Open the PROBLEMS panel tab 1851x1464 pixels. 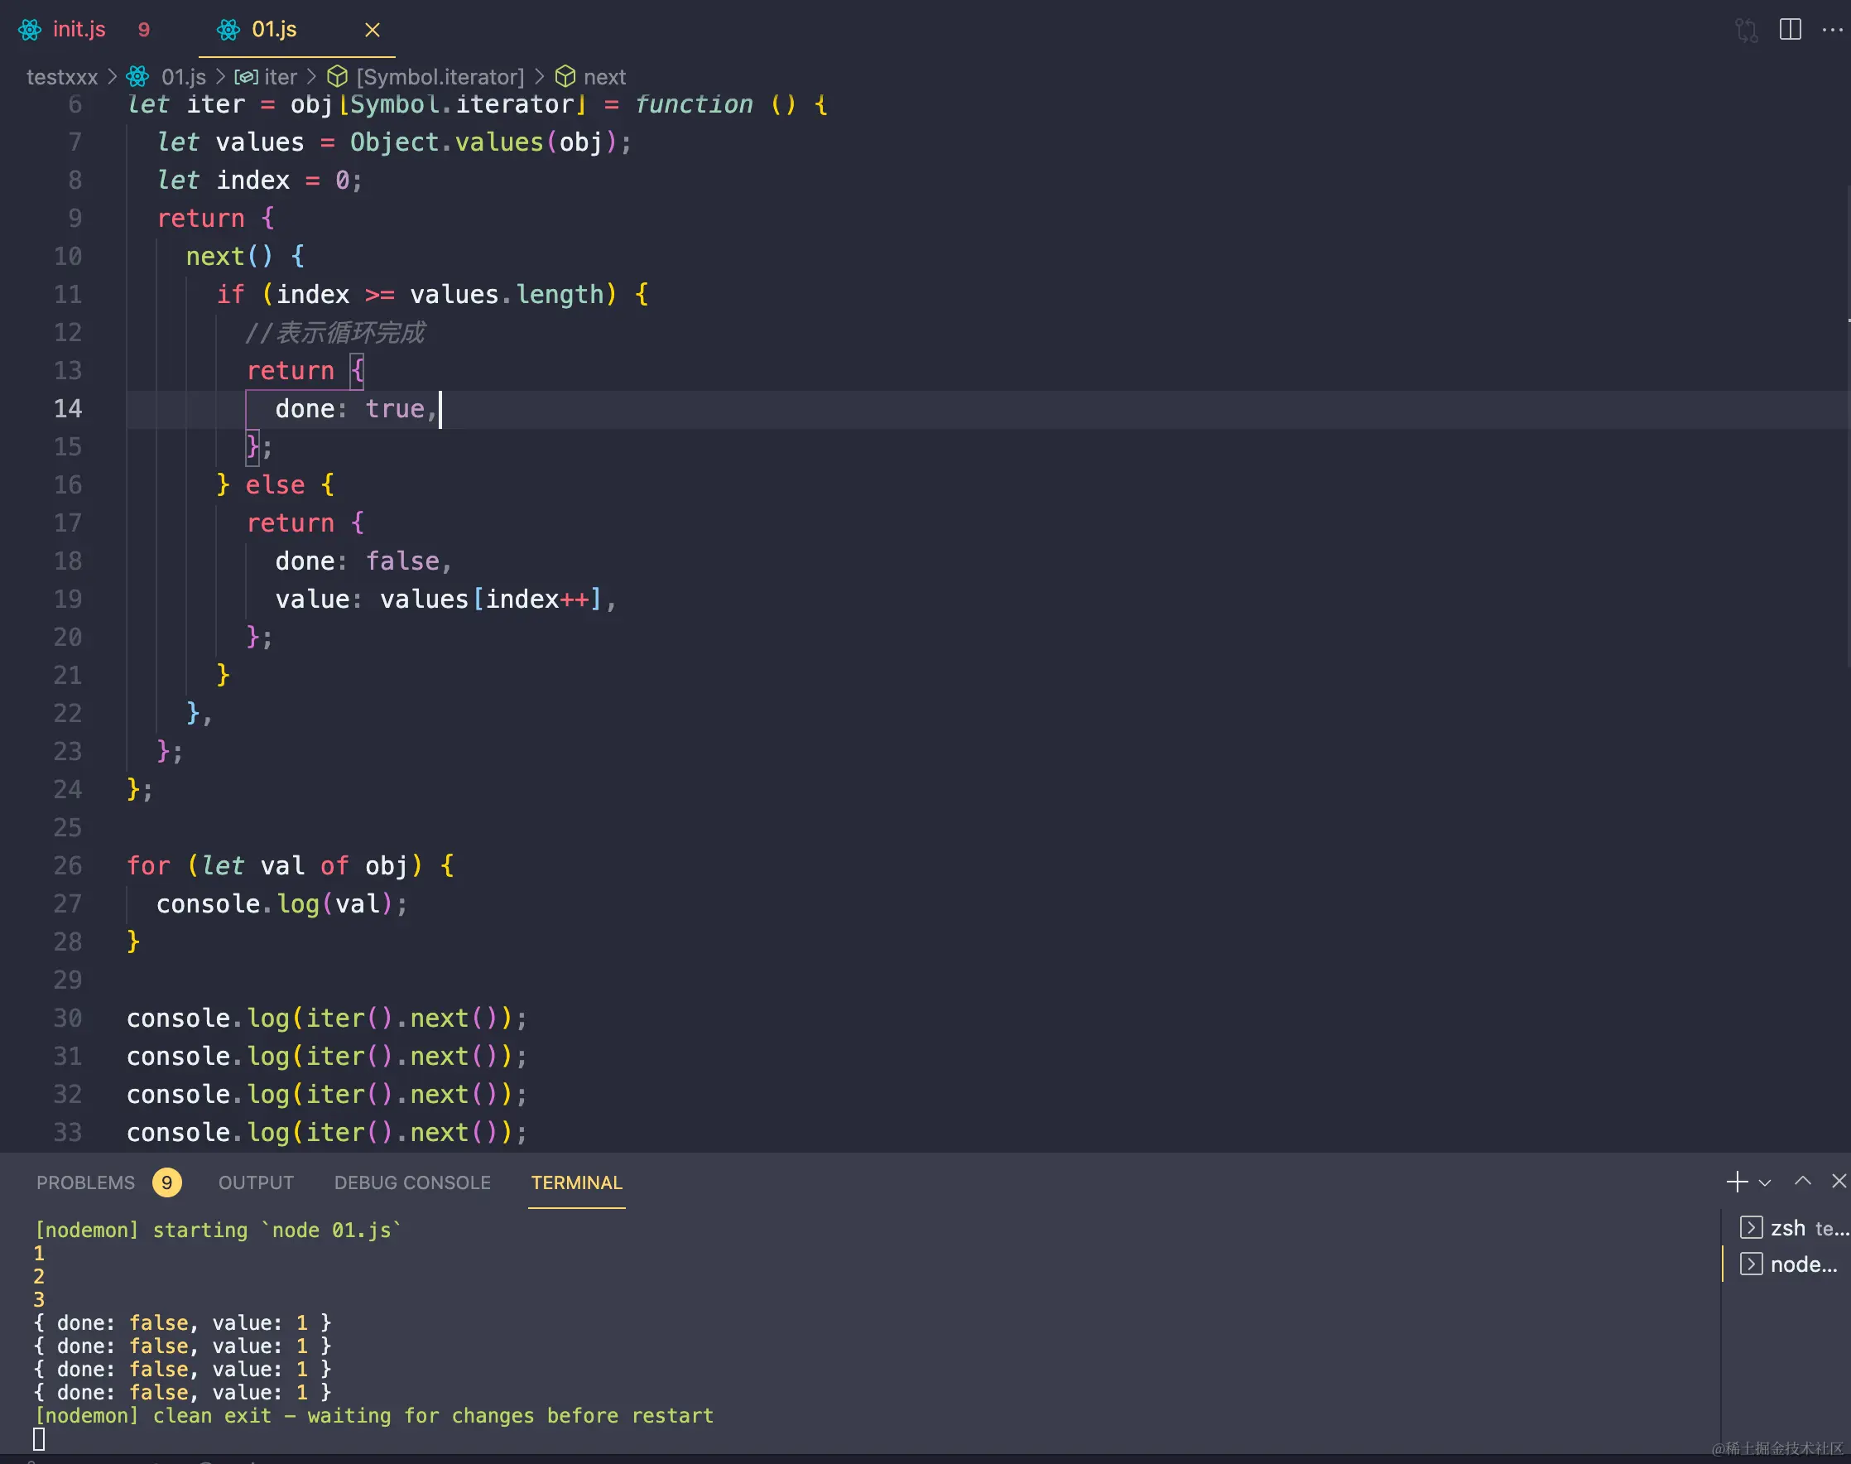[86, 1182]
